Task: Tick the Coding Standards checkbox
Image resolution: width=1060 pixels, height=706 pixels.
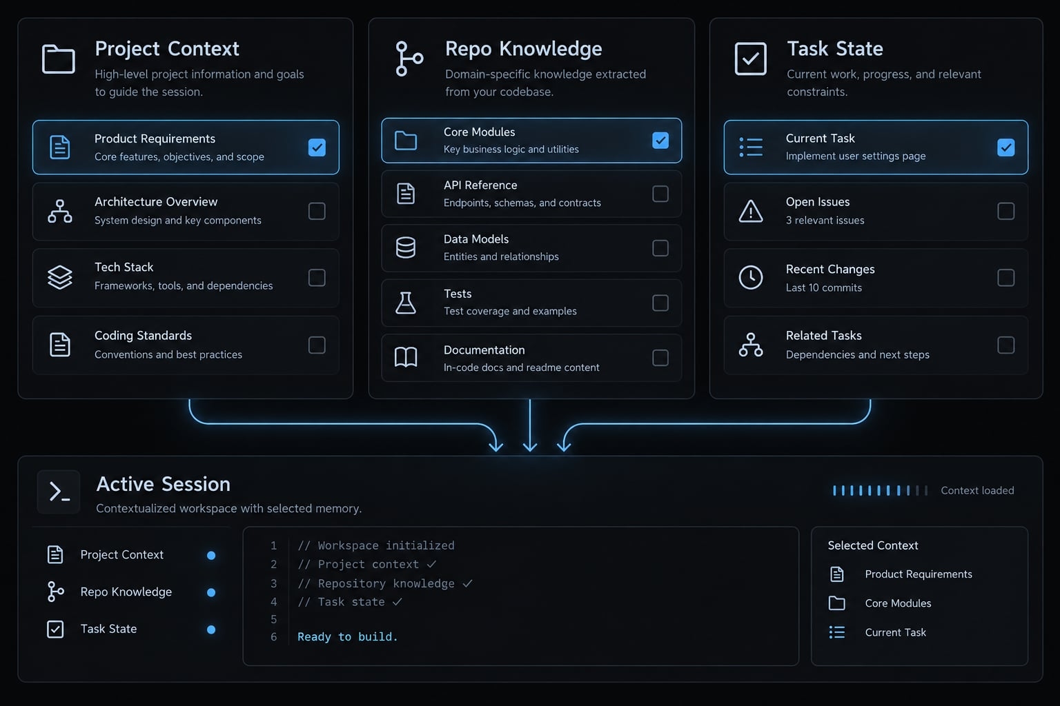Action: point(317,345)
